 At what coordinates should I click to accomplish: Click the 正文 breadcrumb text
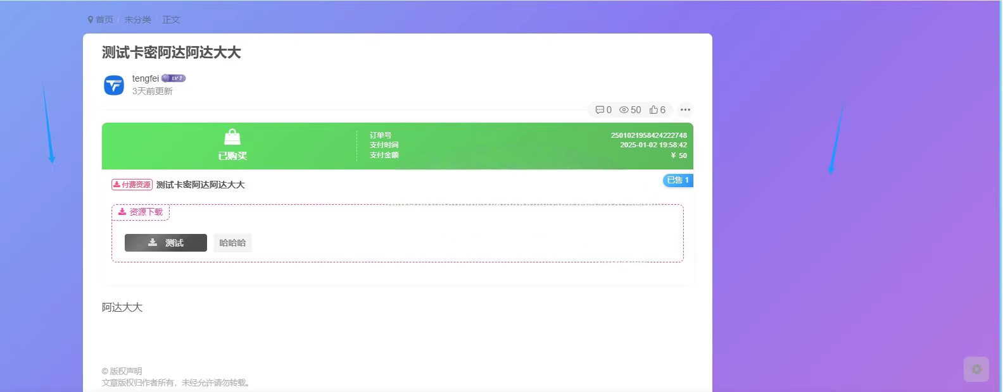(x=171, y=20)
